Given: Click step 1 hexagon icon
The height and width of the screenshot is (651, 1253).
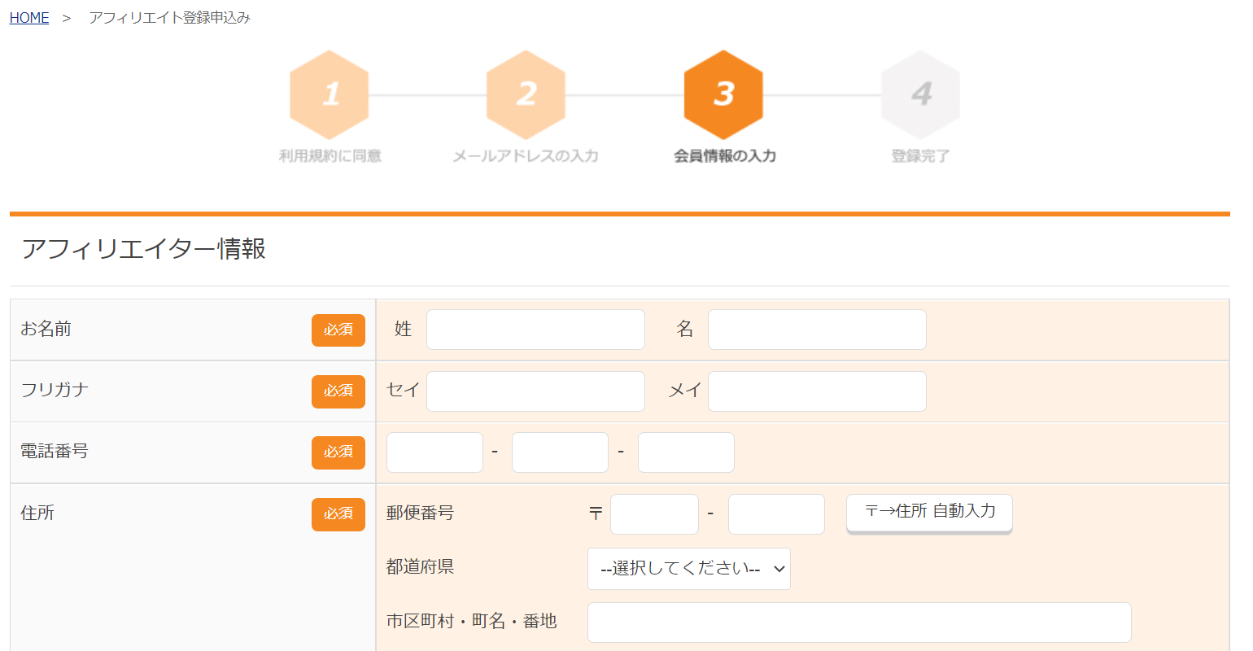Looking at the screenshot, I should (x=330, y=94).
